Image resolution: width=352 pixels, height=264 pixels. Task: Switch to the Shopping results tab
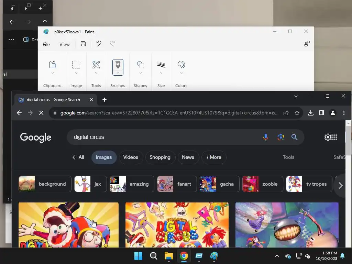160,157
